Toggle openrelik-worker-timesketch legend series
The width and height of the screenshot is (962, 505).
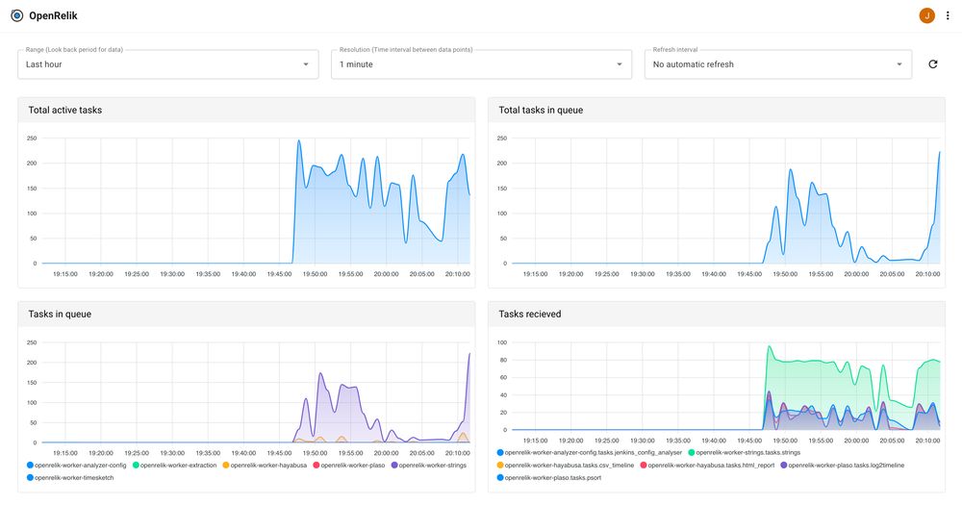click(x=70, y=477)
